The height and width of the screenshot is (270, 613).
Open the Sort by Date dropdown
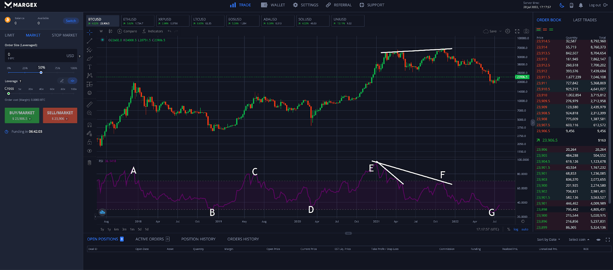tap(548, 240)
